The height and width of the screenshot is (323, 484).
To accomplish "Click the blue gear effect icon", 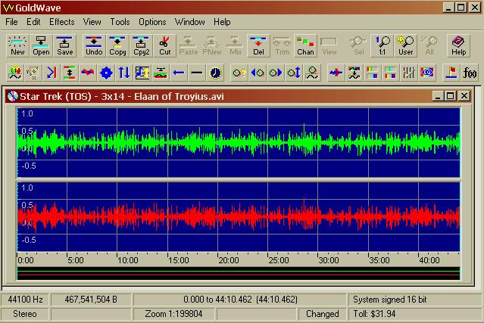I will pyautogui.click(x=106, y=73).
